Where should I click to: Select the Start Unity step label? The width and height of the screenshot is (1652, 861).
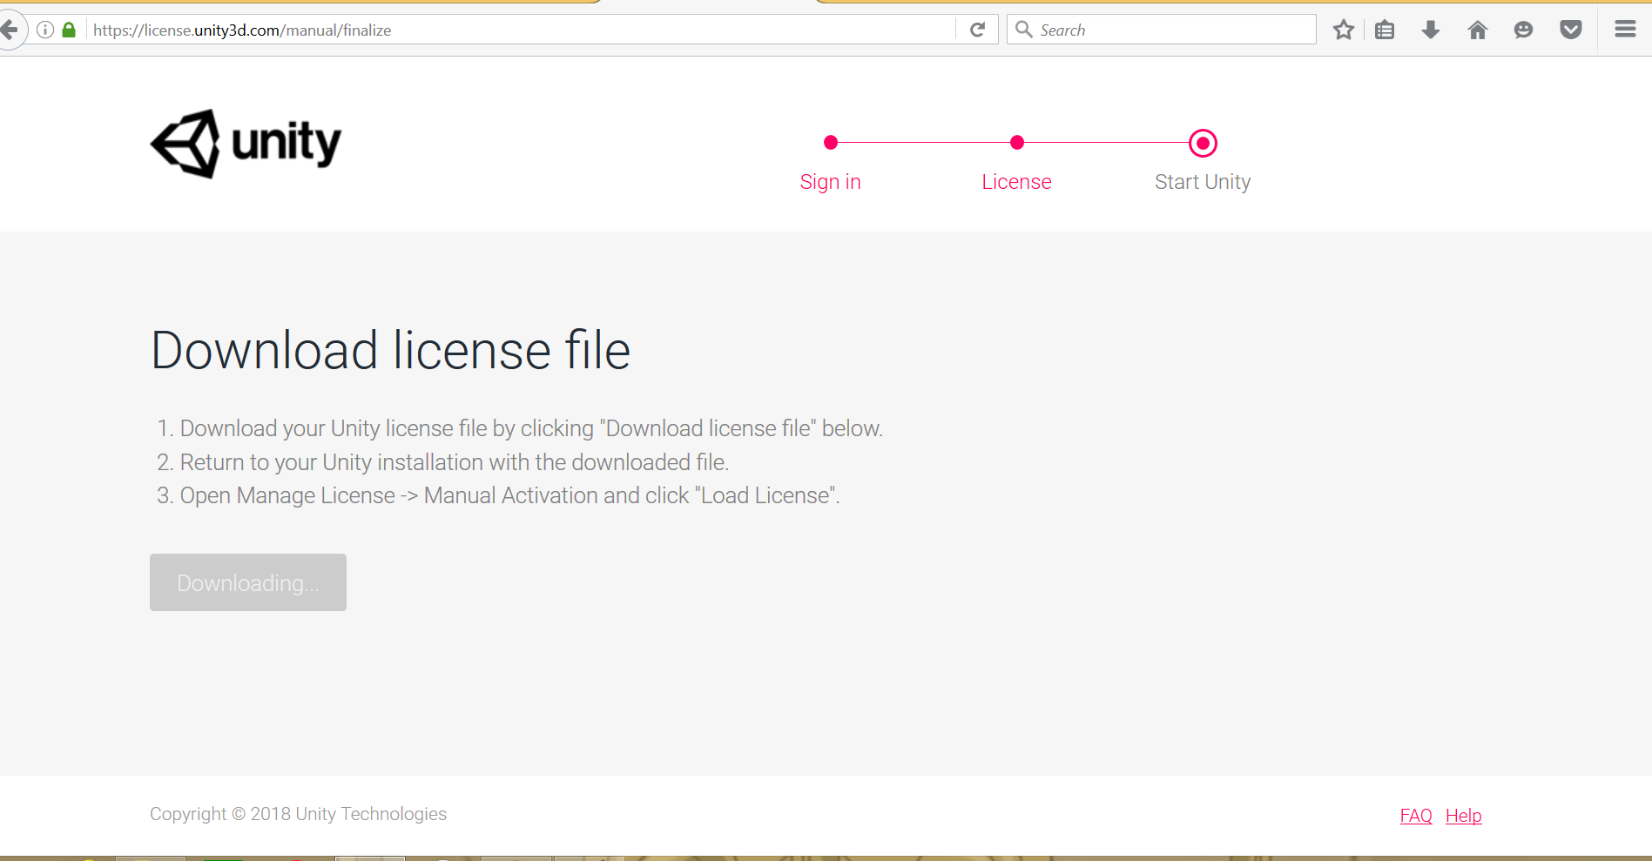tap(1203, 182)
